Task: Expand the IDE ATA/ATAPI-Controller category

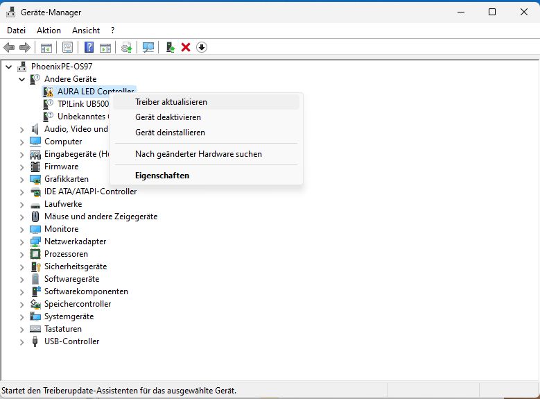Action: coord(21,192)
